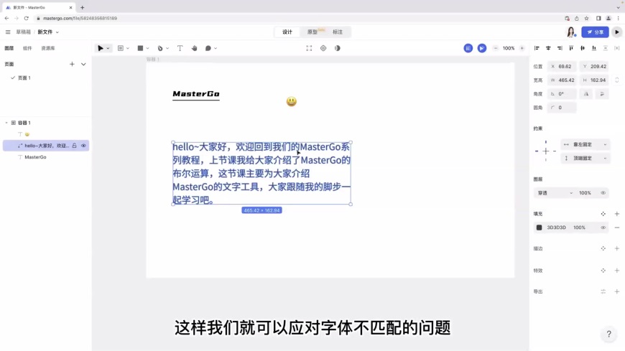Open Rectangle tool dropdown arrow
The height and width of the screenshot is (351, 625).
pyautogui.click(x=147, y=48)
